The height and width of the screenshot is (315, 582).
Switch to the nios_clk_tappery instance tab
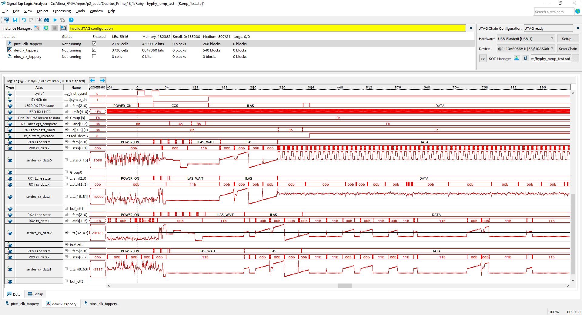[x=100, y=303]
